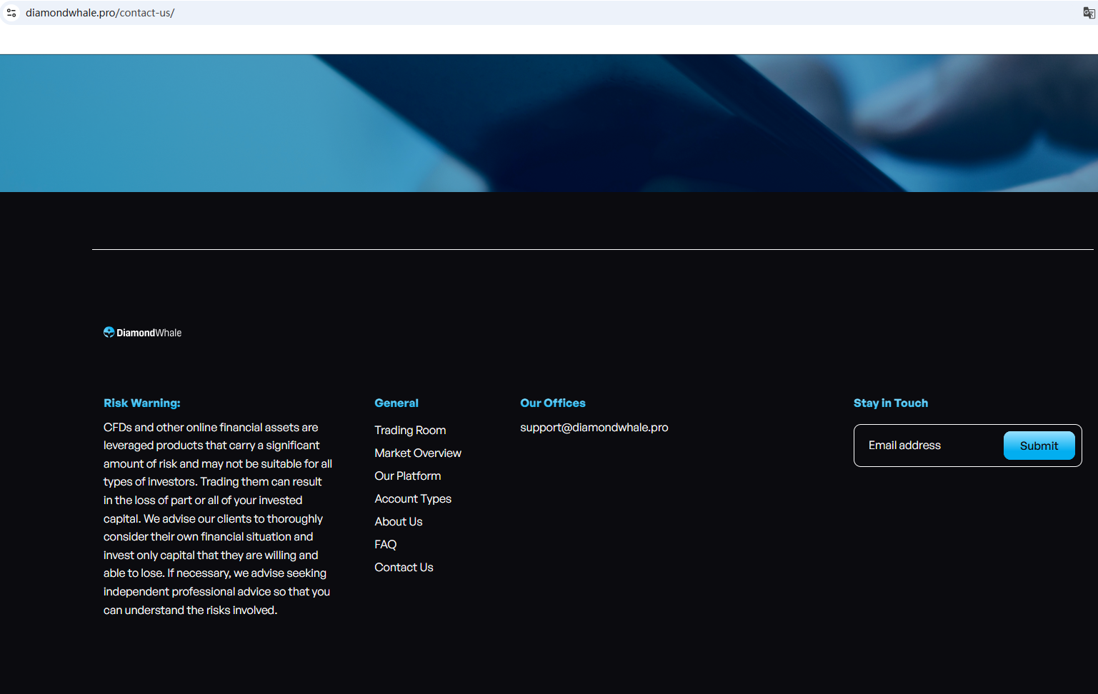Go to Market Overview page

point(418,453)
